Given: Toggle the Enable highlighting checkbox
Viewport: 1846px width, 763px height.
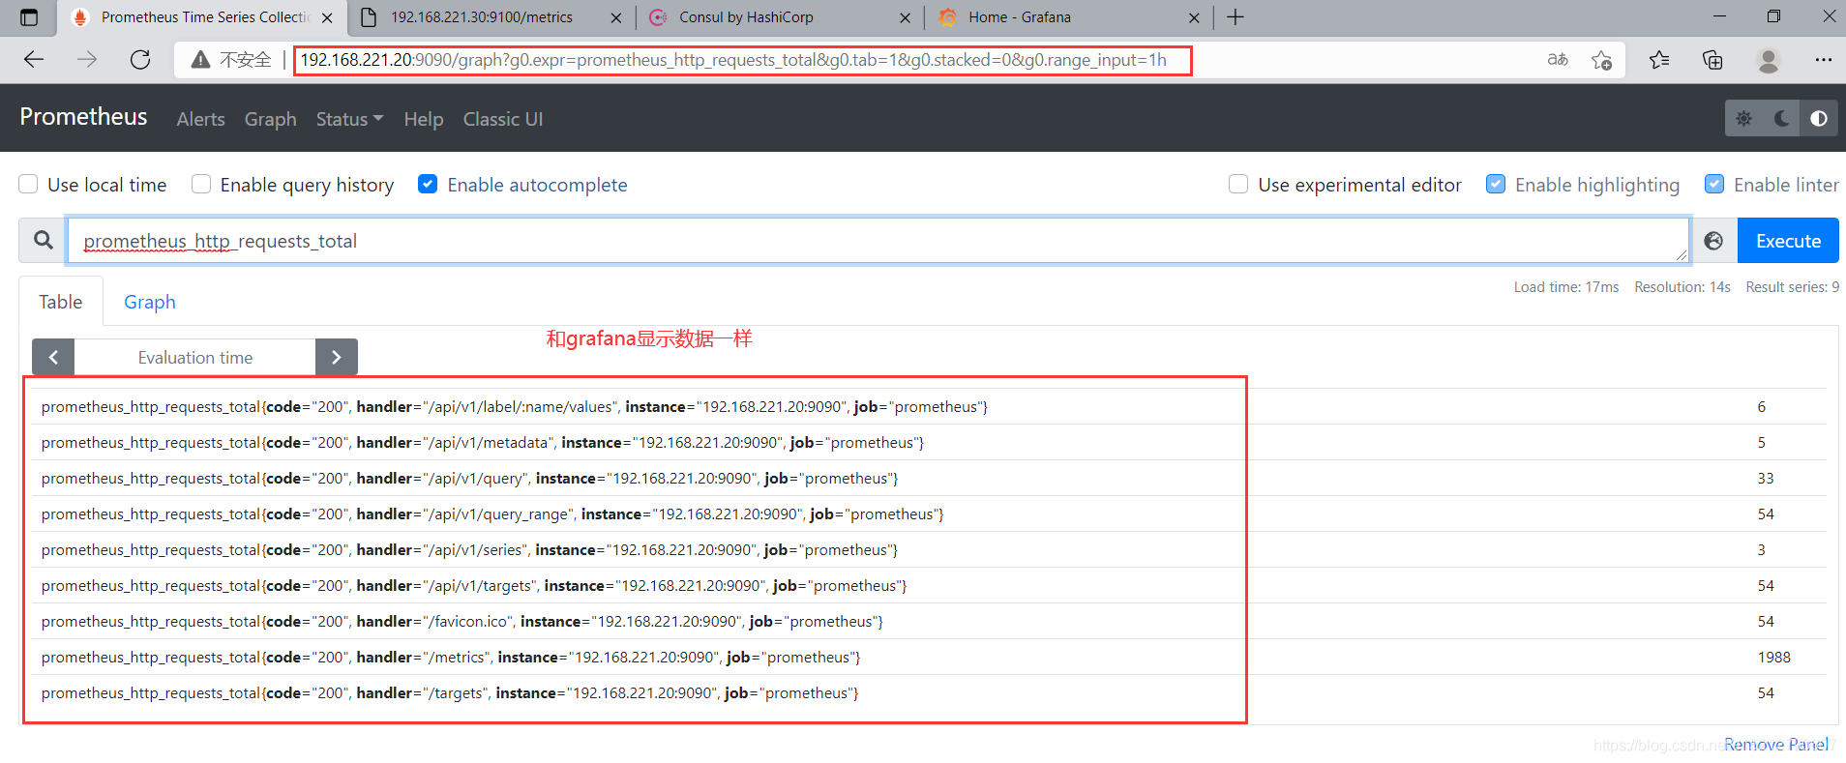Looking at the screenshot, I should (1496, 184).
